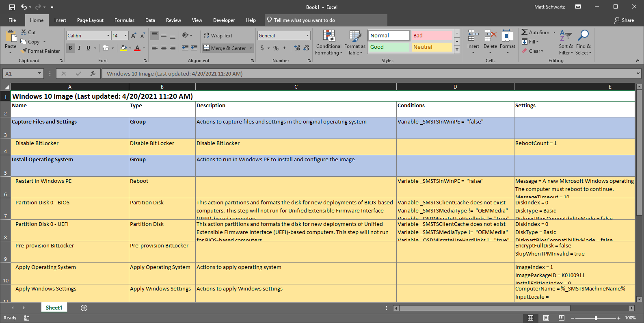This screenshot has width=644, height=323.
Task: Toggle Wrap Text for the cell
Action: click(x=218, y=36)
